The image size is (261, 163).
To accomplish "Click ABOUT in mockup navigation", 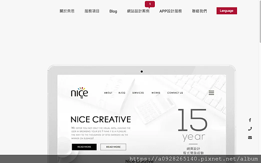I will (108, 93).
